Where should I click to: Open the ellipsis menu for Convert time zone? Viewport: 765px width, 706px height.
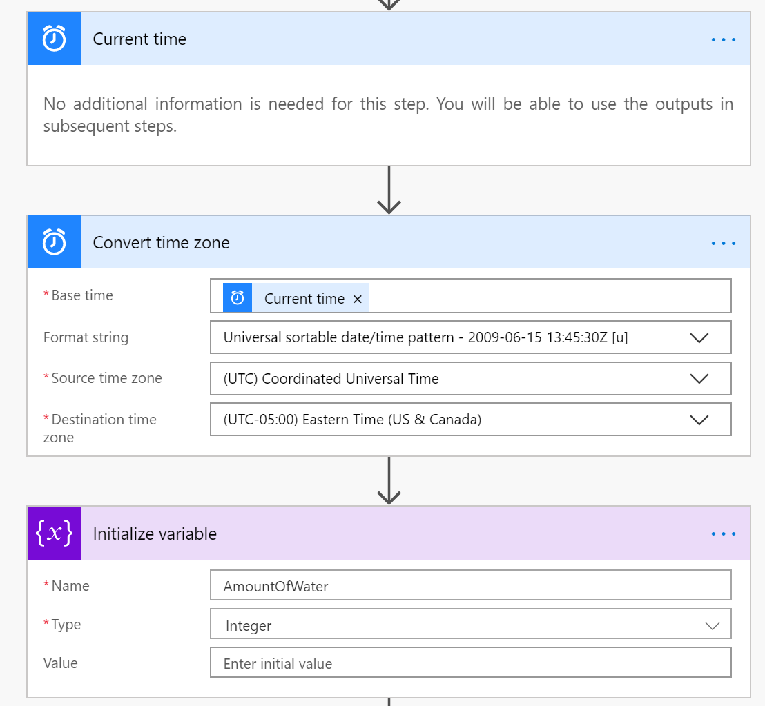(723, 243)
